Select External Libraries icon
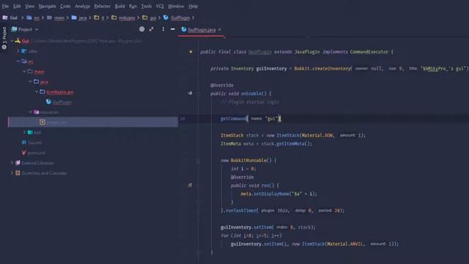 [18, 163]
